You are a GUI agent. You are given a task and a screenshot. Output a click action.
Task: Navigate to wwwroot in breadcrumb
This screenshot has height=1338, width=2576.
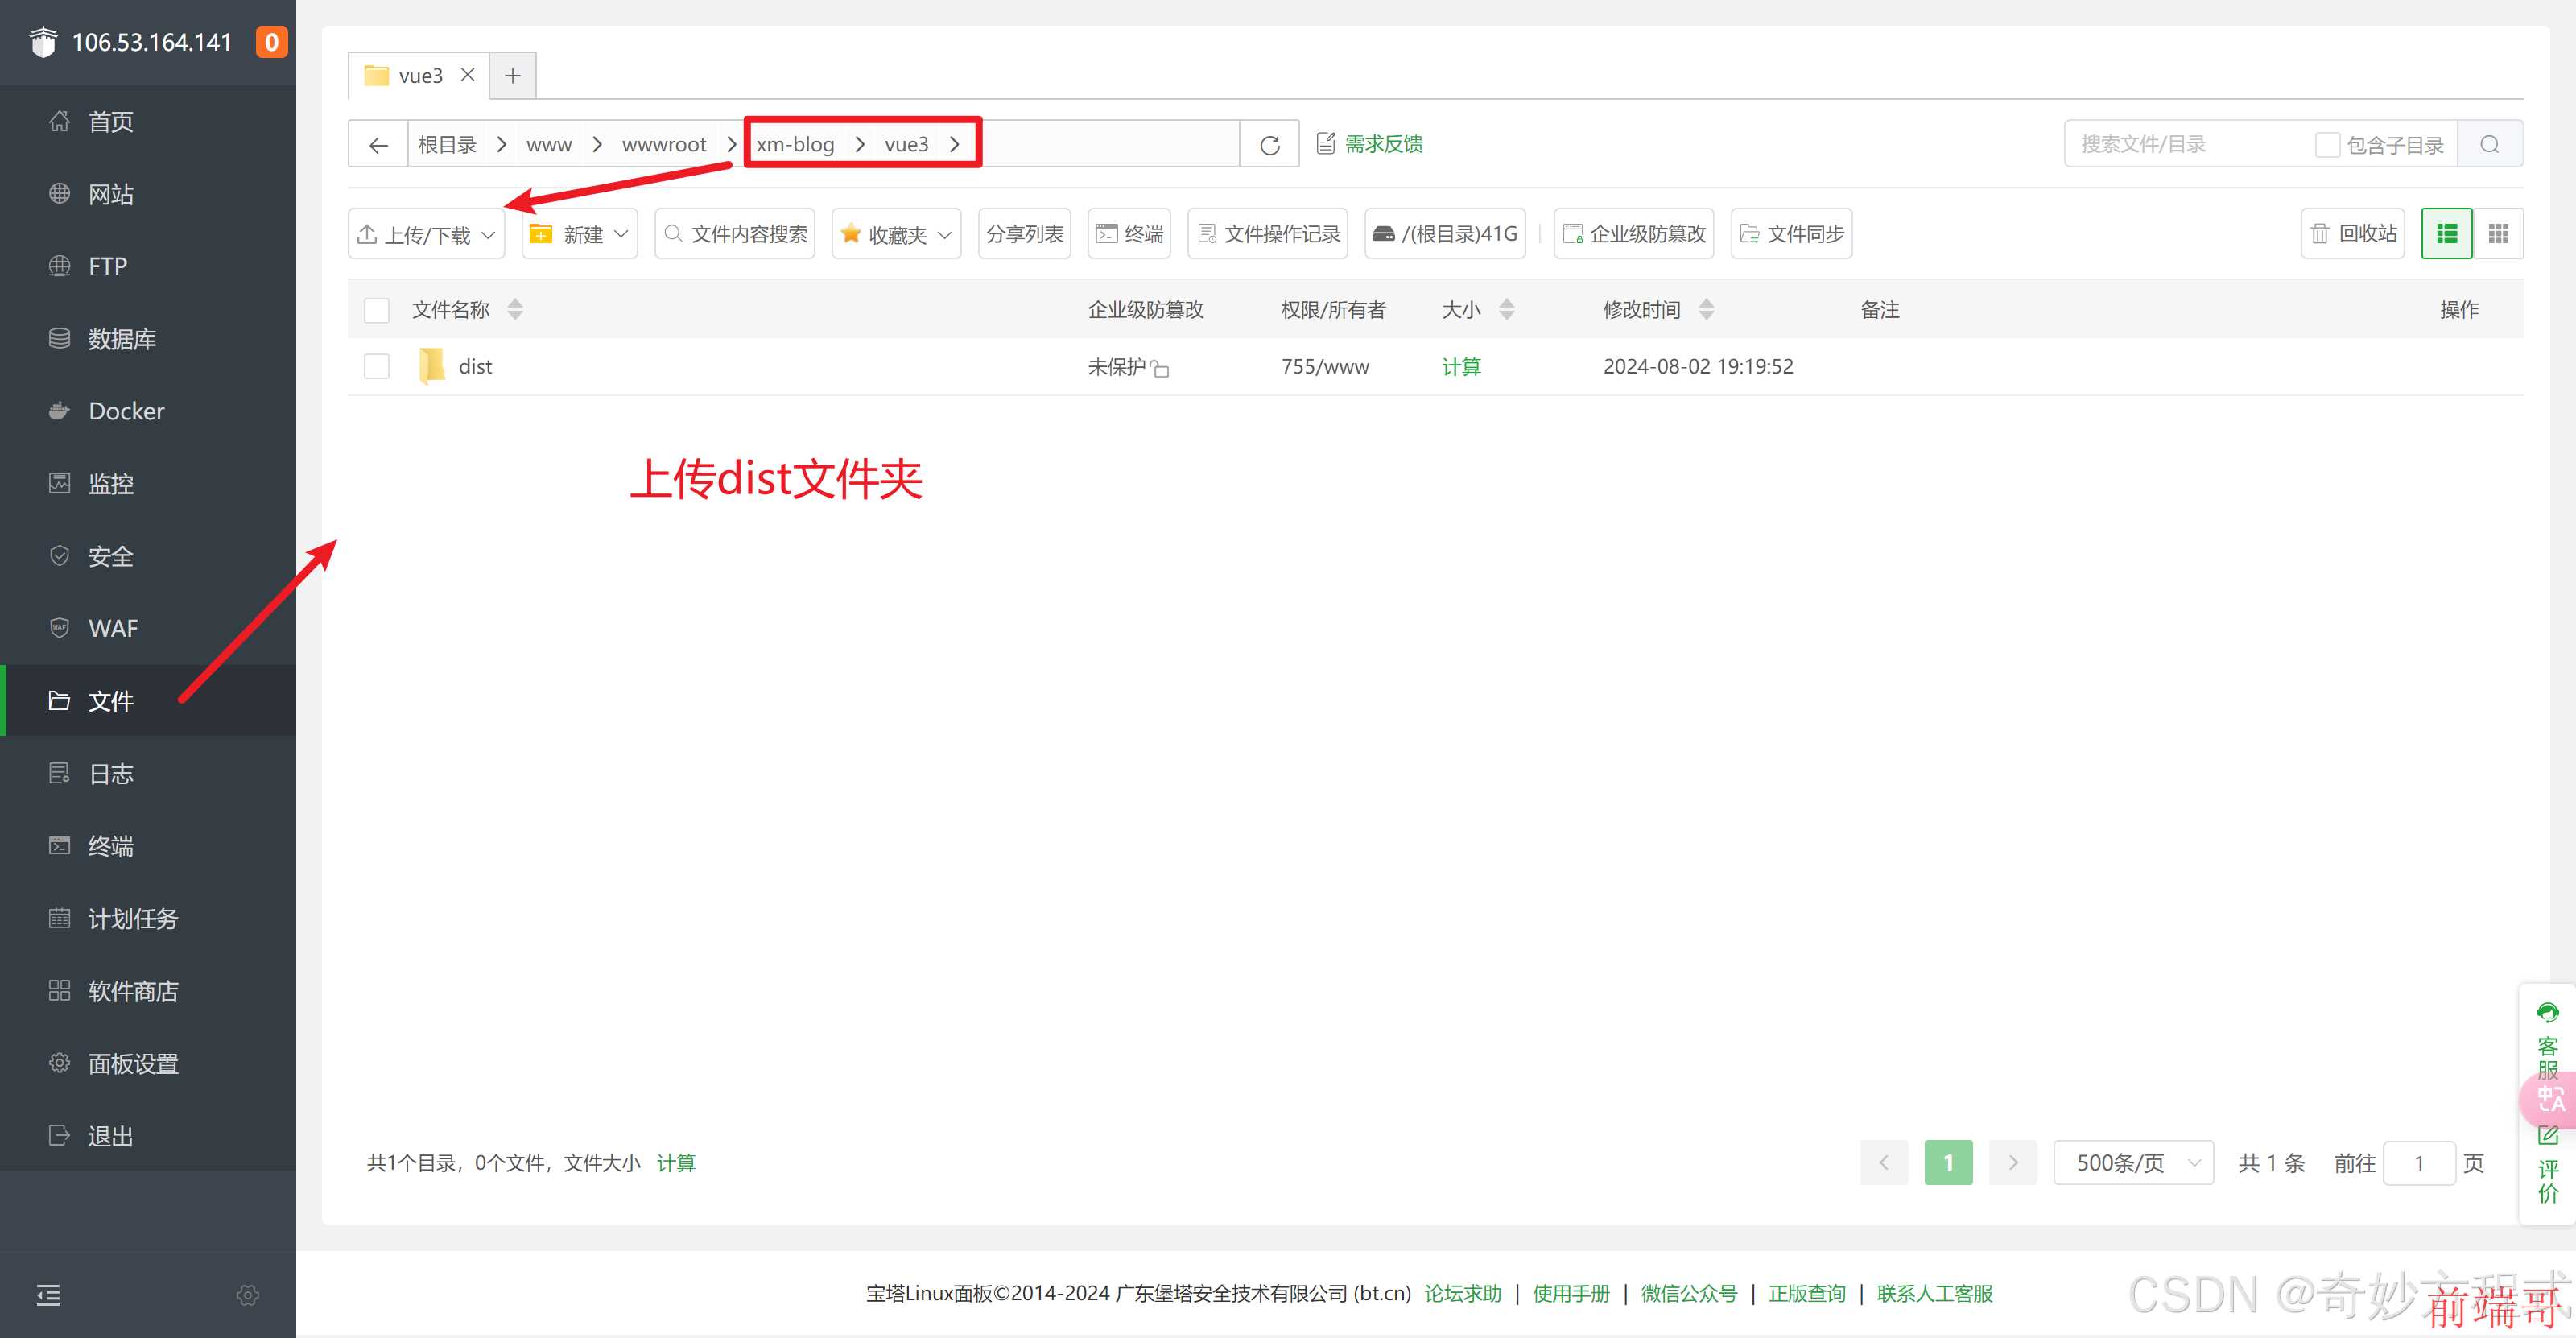click(664, 145)
